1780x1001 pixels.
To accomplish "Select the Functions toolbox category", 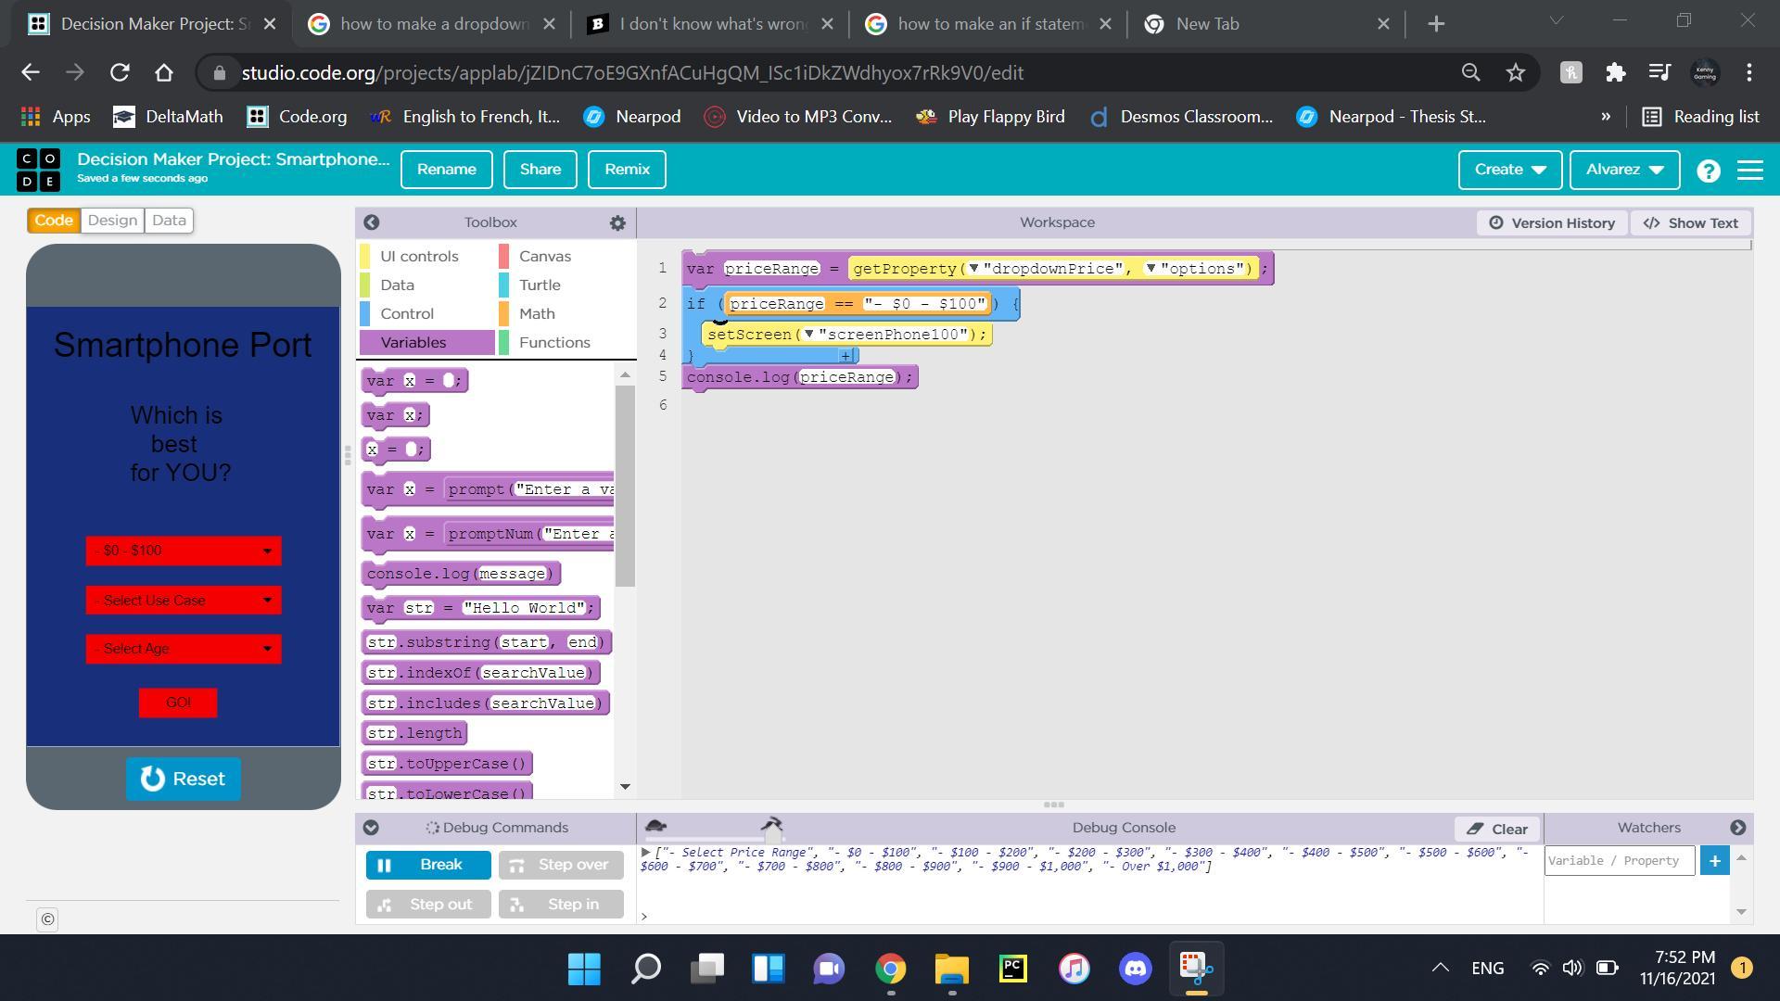I will [553, 343].
